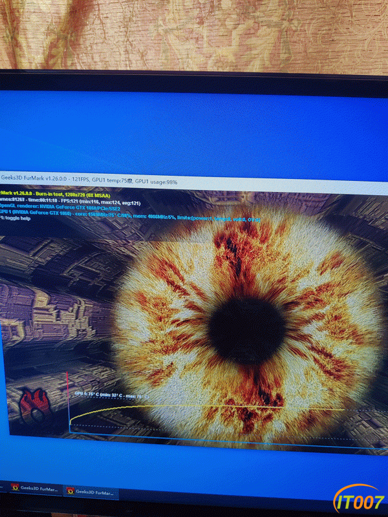Viewport: 388px width, 517px height.
Task: Click the Geeks3D FurMark v1.26.0.0 window title bar
Action: 194,182
